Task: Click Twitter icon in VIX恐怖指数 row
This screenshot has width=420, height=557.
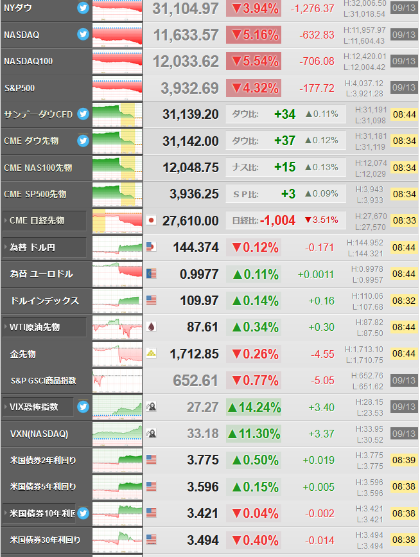Action: (83, 407)
